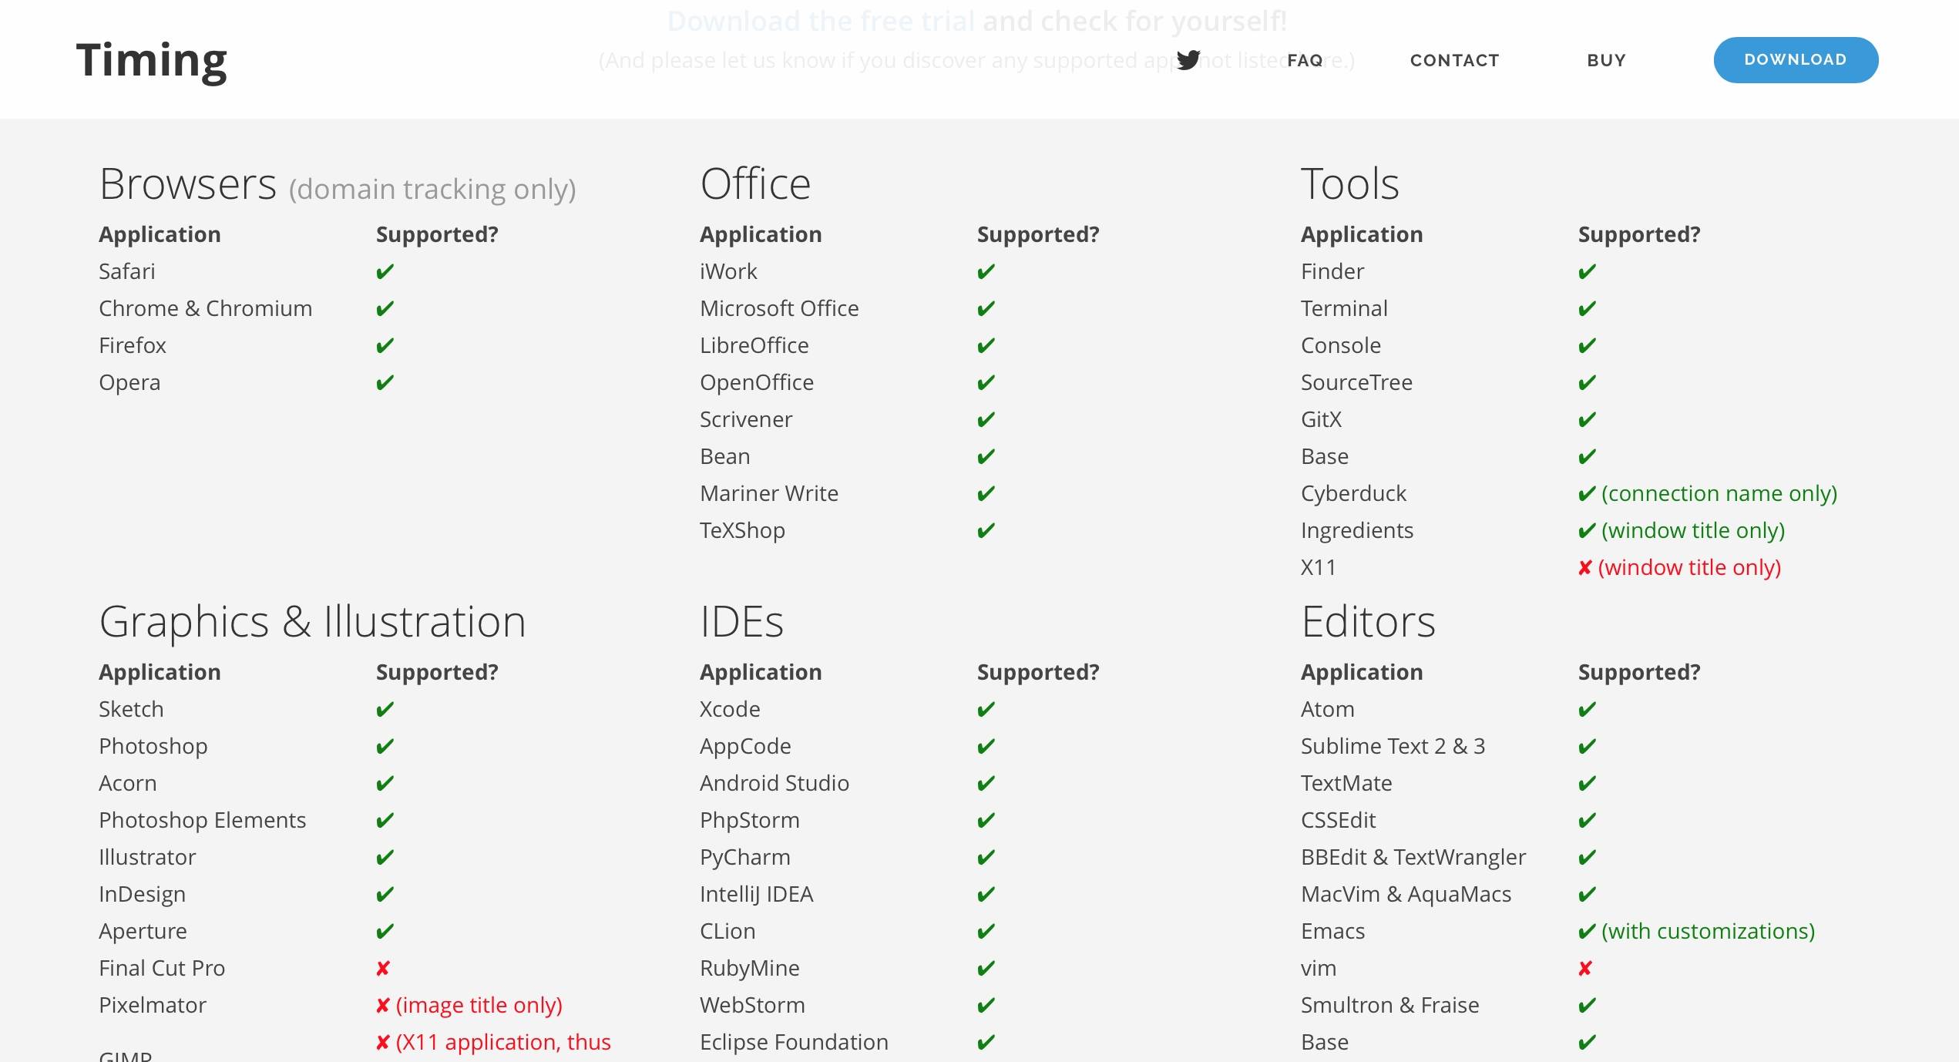This screenshot has width=1959, height=1062.
Task: Select the Safari row in Browsers
Action: [126, 271]
